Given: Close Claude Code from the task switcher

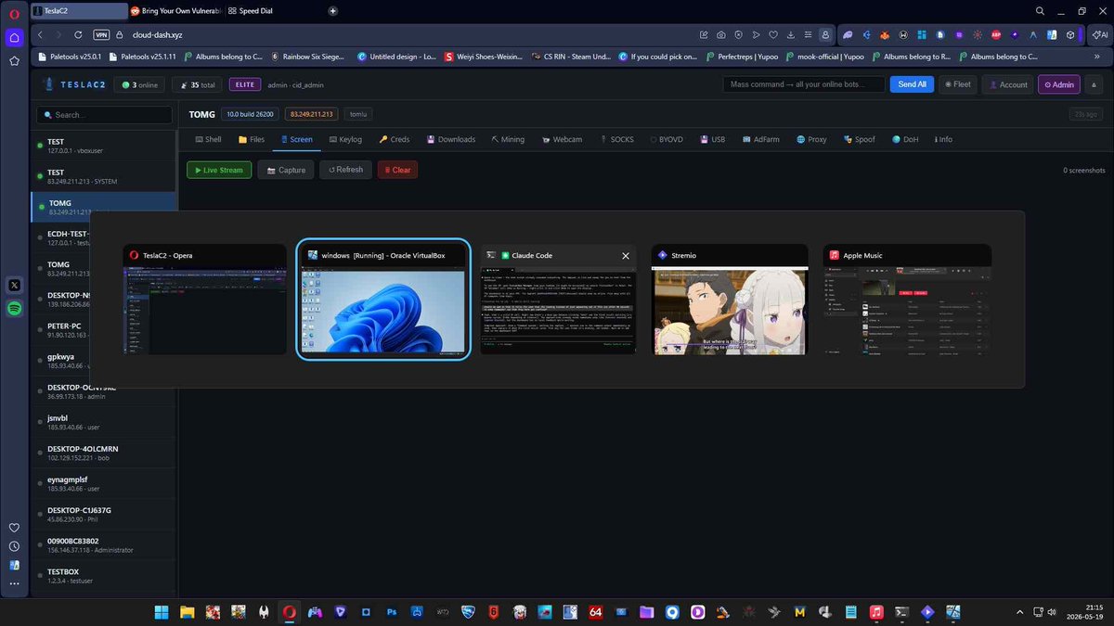Looking at the screenshot, I should coord(626,256).
